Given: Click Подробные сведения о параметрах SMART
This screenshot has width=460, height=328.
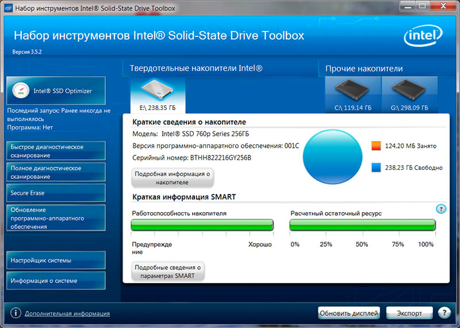Looking at the screenshot, I should [x=168, y=272].
